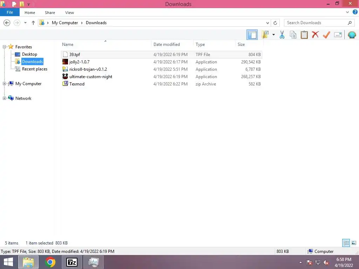Open the monitor app on taskbar
This screenshot has width=359, height=269.
pyautogui.click(x=93, y=262)
